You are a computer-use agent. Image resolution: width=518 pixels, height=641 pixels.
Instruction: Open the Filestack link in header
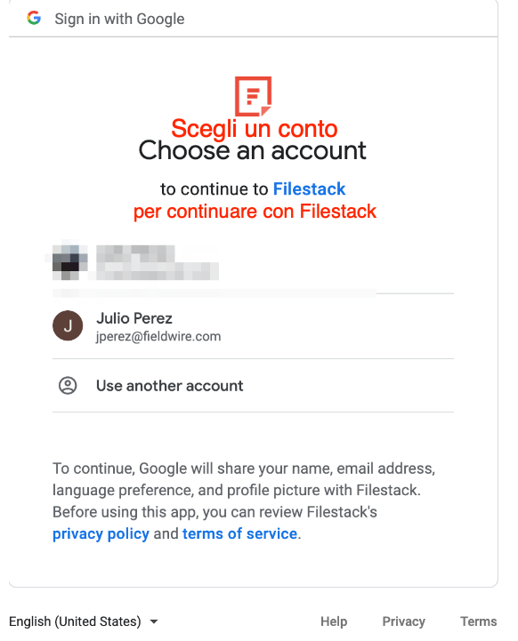310,189
